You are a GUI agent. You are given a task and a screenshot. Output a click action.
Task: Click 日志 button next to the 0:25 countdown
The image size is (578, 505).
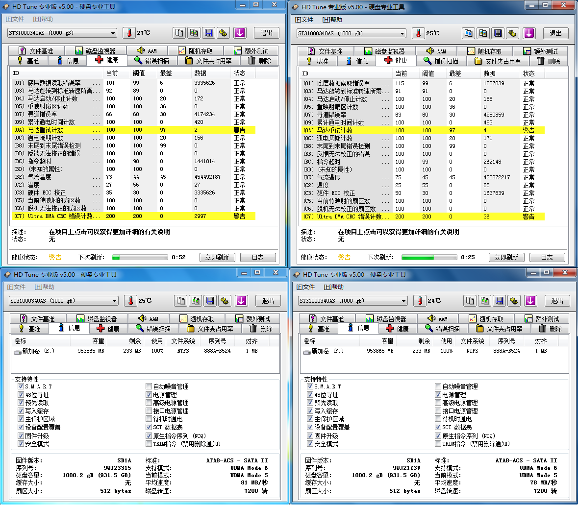coord(547,257)
